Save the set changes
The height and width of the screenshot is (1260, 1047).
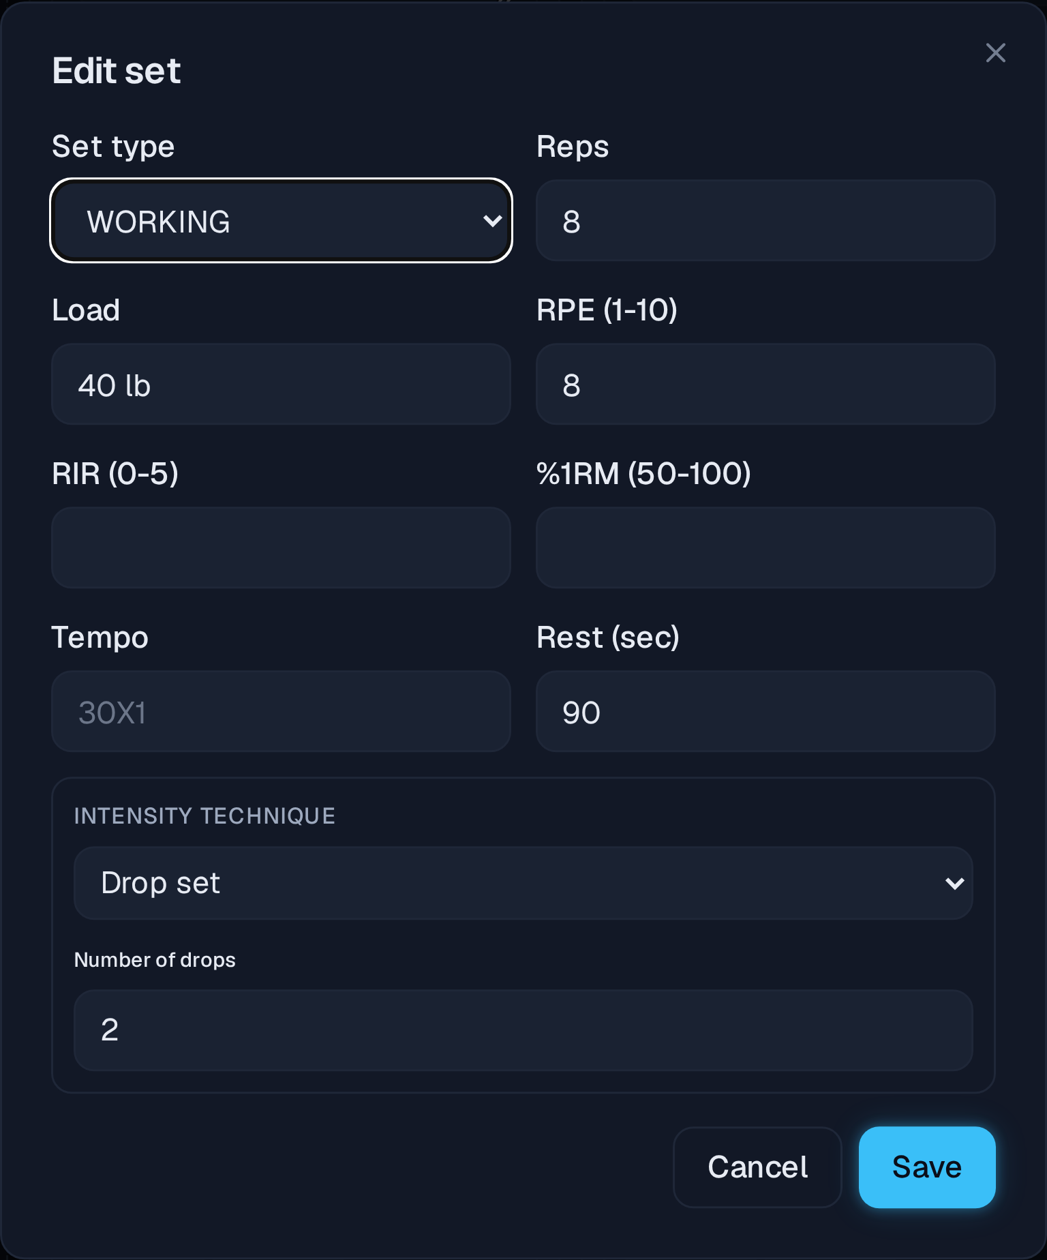tap(927, 1167)
